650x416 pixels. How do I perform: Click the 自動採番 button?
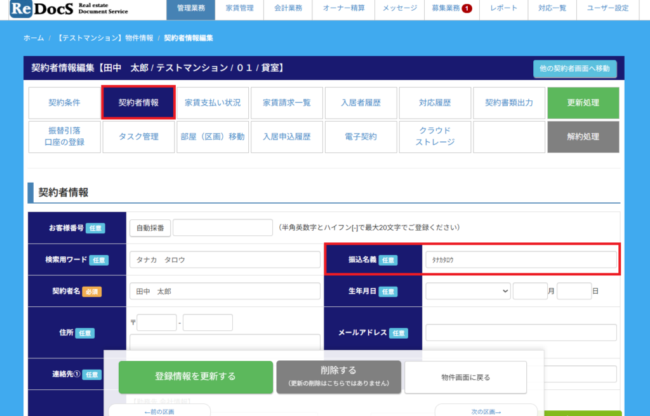point(150,228)
